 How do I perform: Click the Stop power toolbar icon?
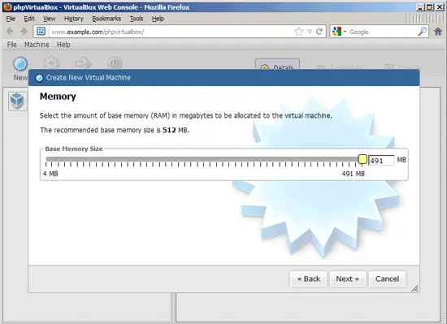[x=115, y=63]
